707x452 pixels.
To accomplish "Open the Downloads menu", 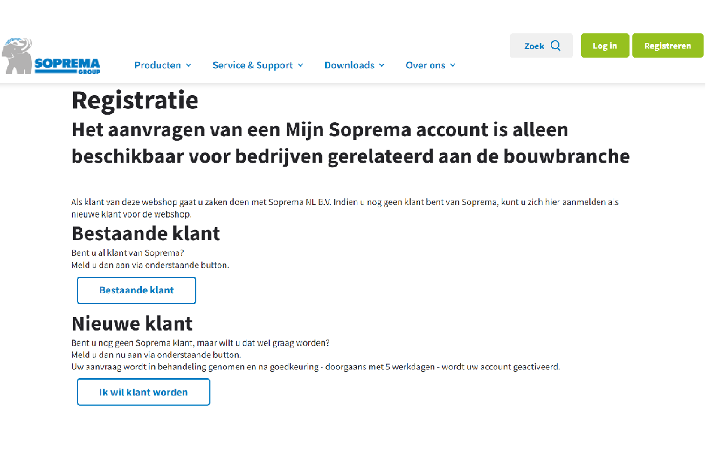I will 355,65.
